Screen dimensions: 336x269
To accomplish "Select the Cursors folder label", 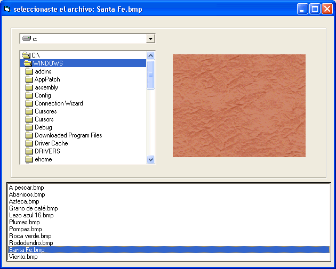I will pyautogui.click(x=44, y=119).
